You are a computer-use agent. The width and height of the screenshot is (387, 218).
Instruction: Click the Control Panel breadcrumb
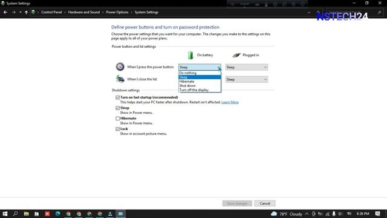click(51, 12)
